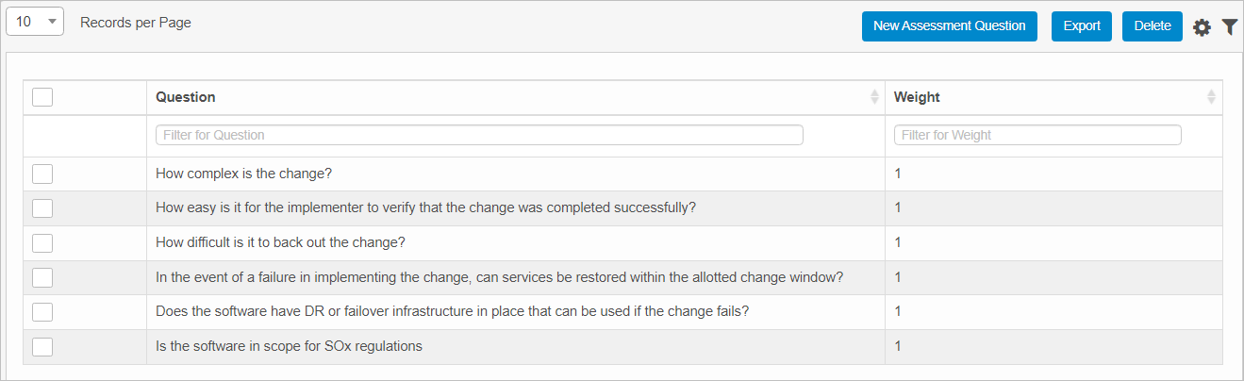Click the Delete button
The image size is (1244, 381).
[x=1152, y=26]
